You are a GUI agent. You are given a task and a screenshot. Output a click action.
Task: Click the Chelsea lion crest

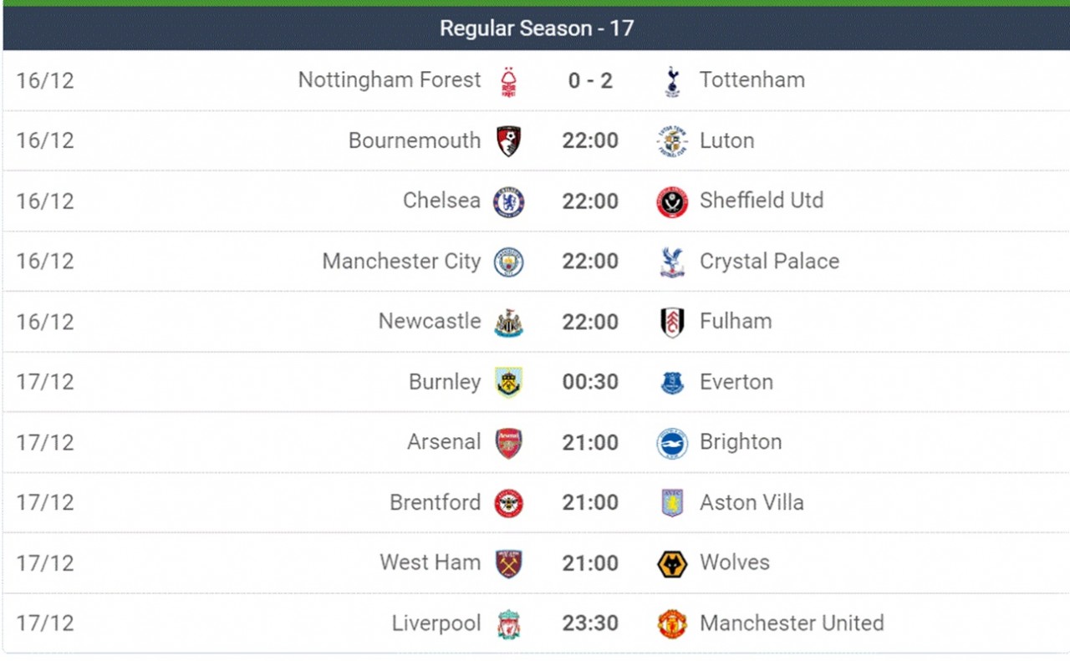[x=507, y=201]
